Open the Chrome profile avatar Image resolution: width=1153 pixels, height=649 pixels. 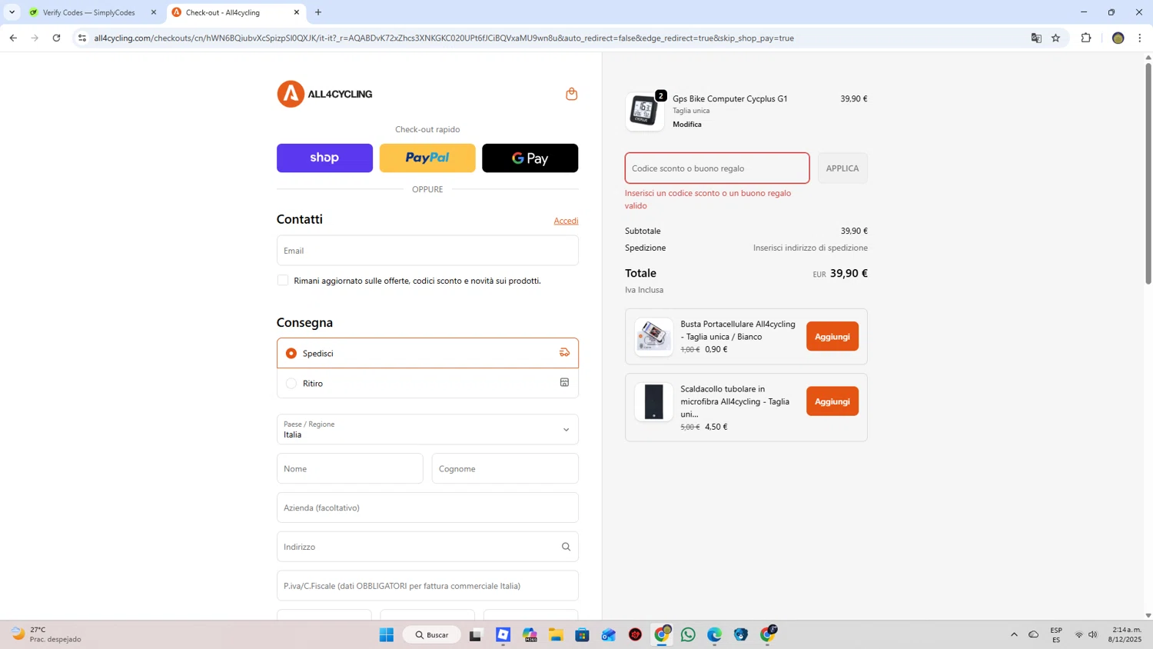click(1118, 38)
